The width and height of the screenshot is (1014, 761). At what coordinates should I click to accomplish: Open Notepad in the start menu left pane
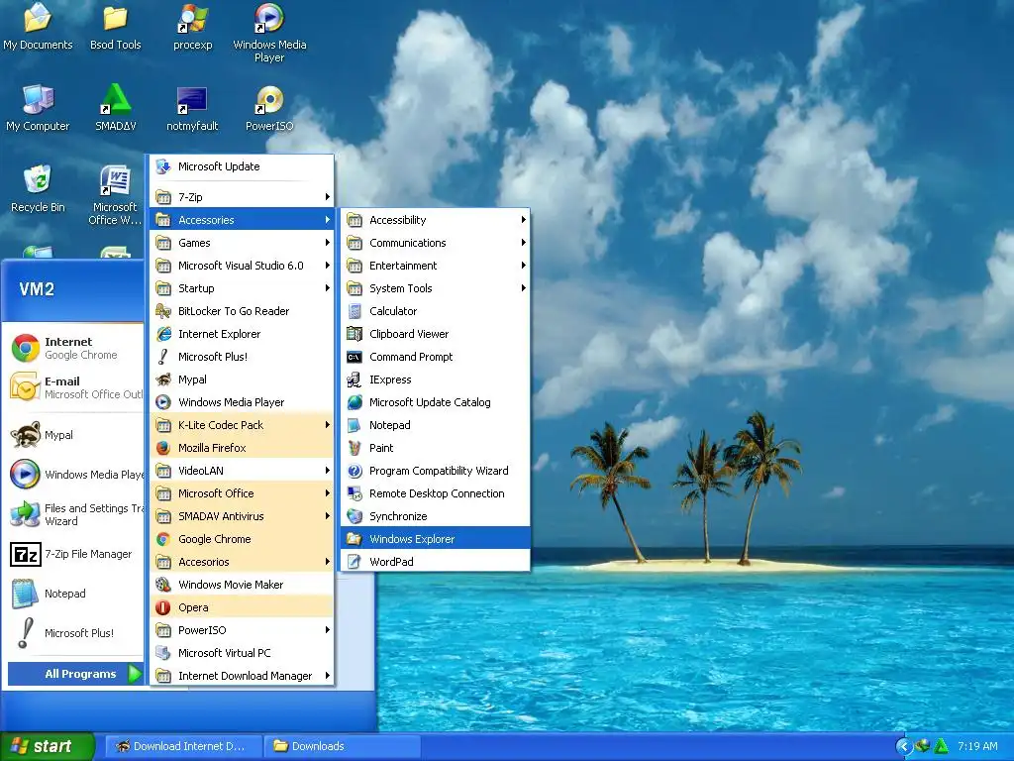coord(72,594)
